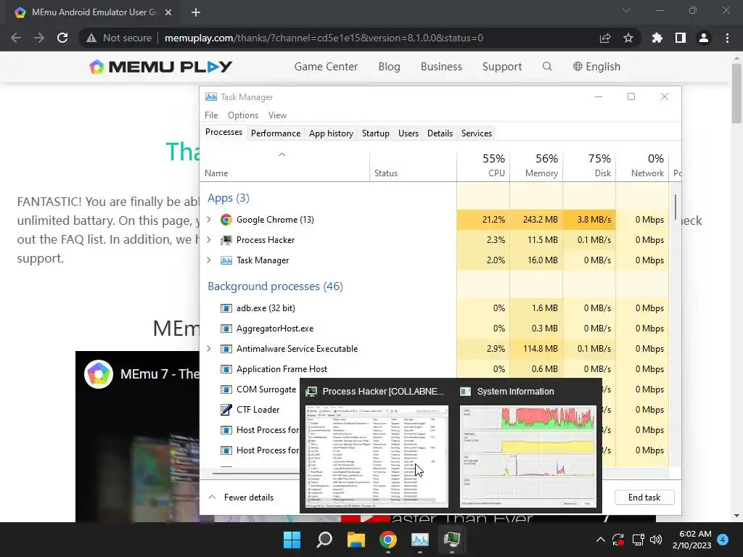This screenshot has height=557, width=743.
Task: Switch to the Performance tab
Action: (276, 133)
